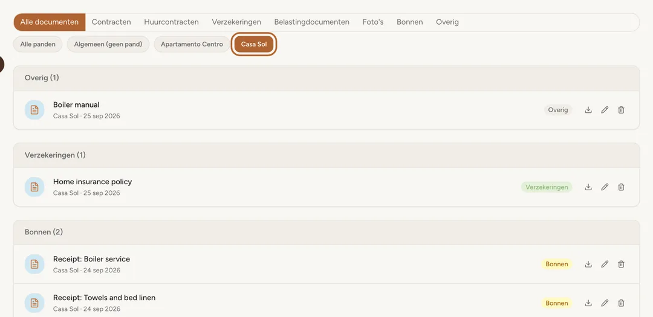Viewport: 653px width, 317px height.
Task: Click the Bonnen (2) section header
Action: pyautogui.click(x=326, y=232)
